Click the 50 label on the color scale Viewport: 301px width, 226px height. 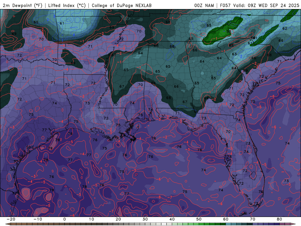coord(199,219)
